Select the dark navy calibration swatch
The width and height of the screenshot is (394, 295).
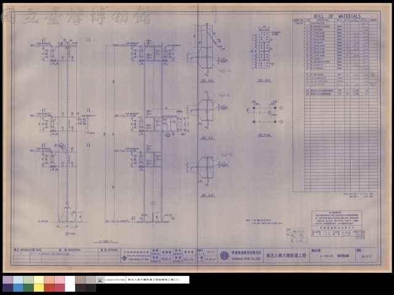pyautogui.click(x=8, y=288)
